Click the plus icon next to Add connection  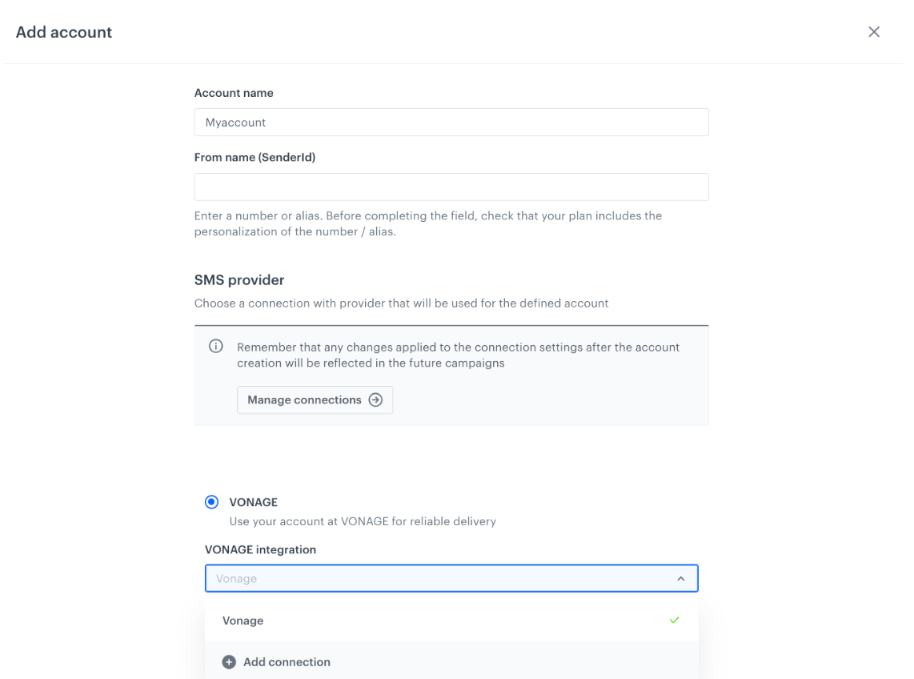(x=229, y=662)
